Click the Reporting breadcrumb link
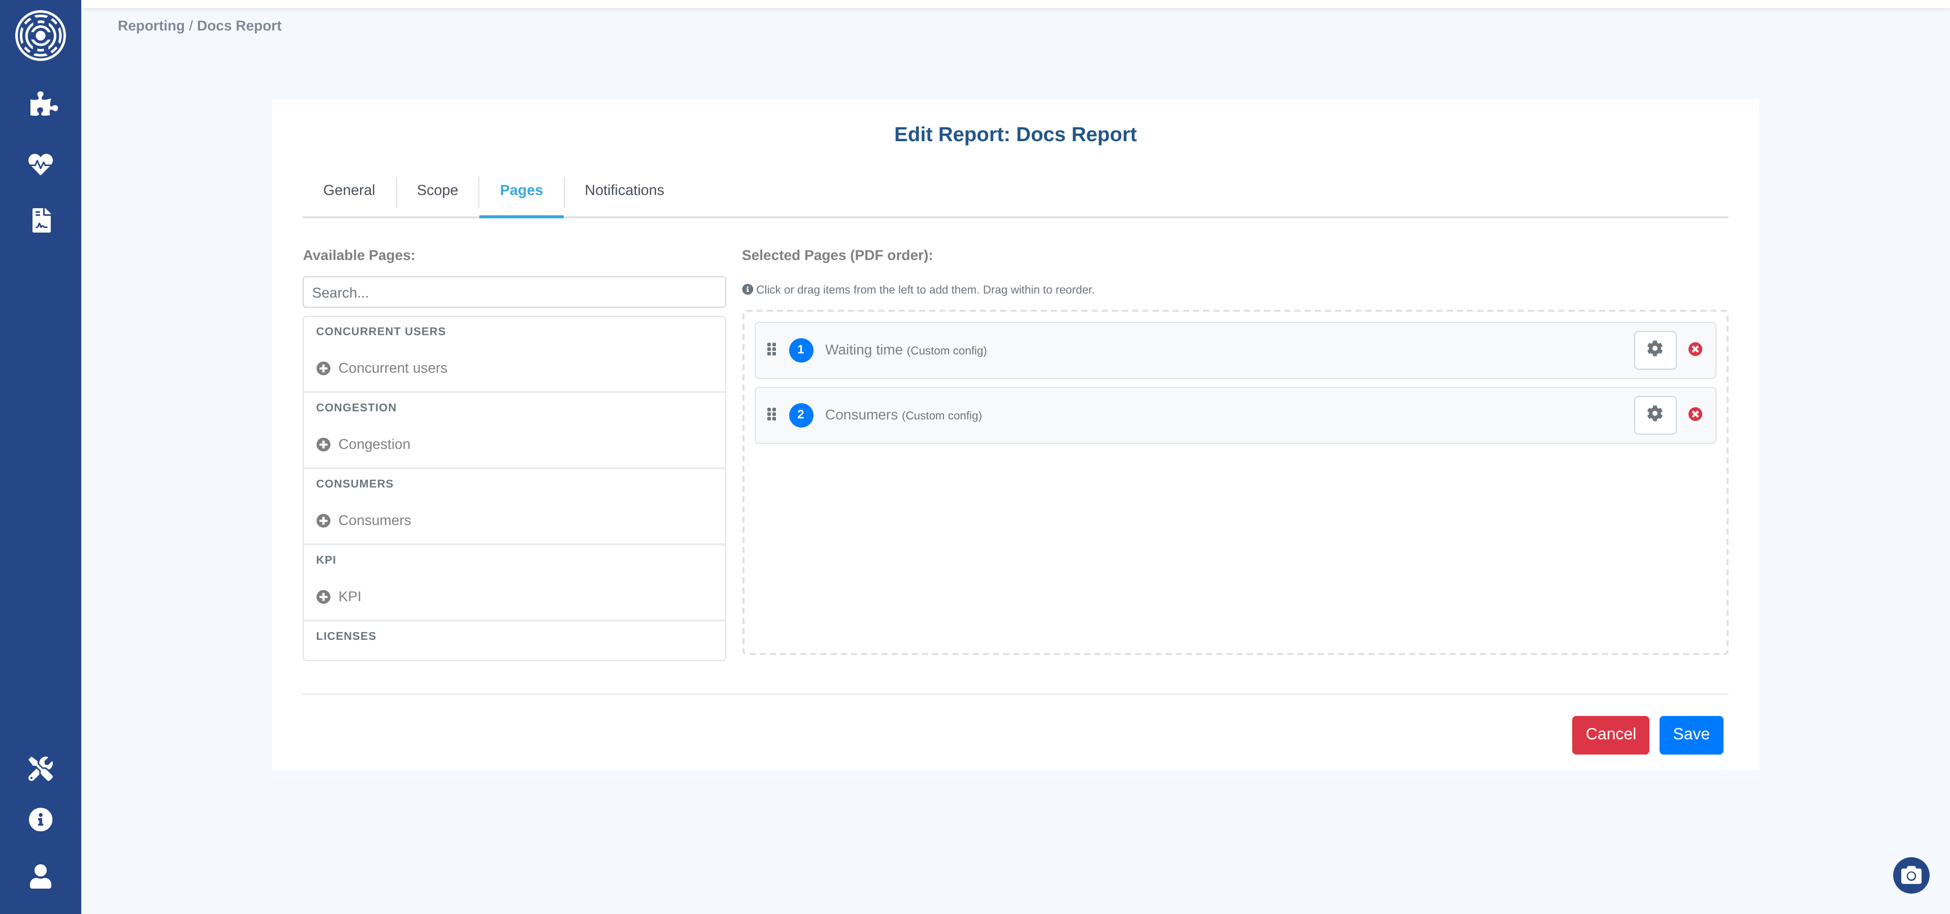Image resolution: width=1950 pixels, height=914 pixels. click(x=151, y=26)
